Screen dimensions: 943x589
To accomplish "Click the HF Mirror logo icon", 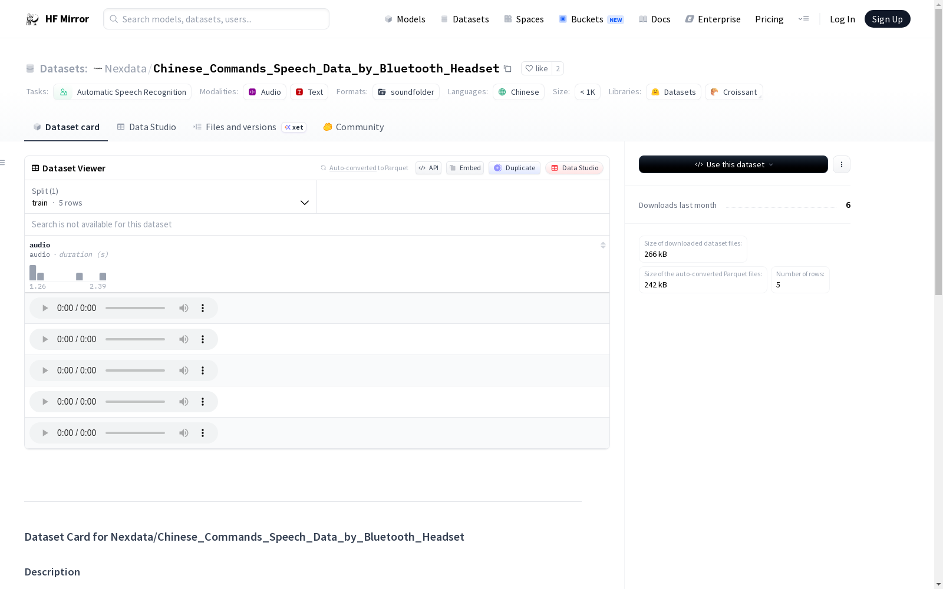I will pos(32,19).
